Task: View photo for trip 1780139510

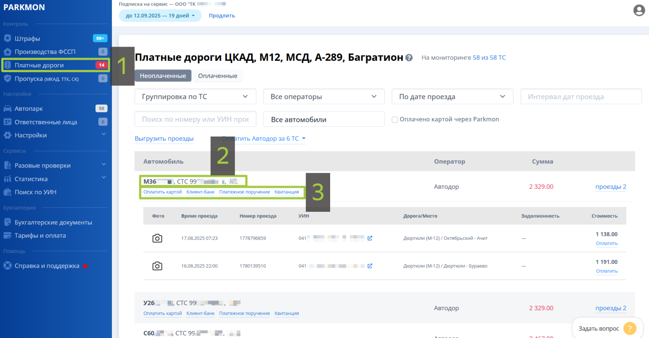Action: 157,266
